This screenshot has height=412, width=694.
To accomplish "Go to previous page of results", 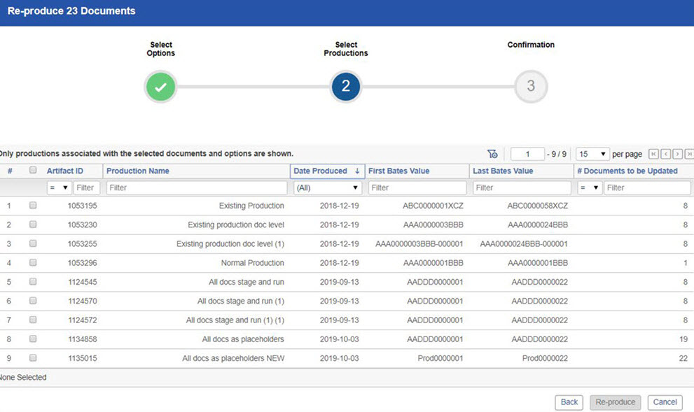I will (x=665, y=154).
